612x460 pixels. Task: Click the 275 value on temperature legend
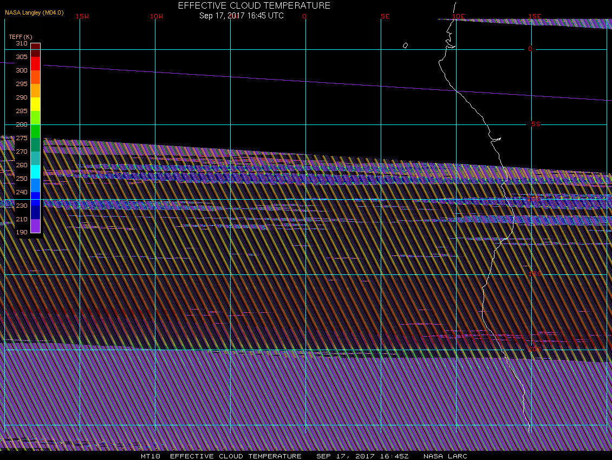coord(22,138)
